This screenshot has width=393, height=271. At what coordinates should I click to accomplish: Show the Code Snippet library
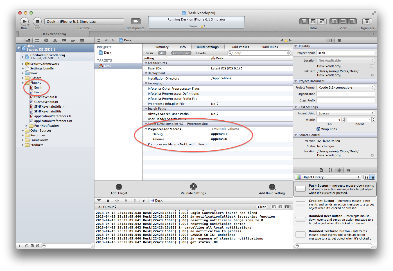coord(330,170)
